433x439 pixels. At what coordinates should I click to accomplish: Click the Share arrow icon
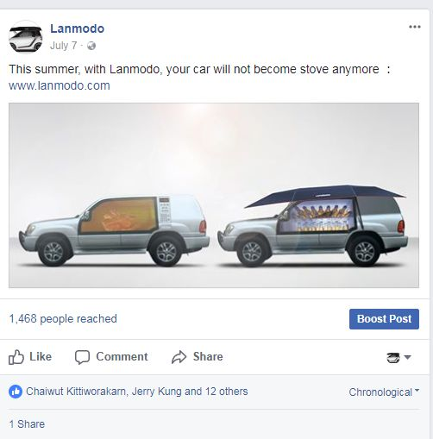tap(179, 357)
